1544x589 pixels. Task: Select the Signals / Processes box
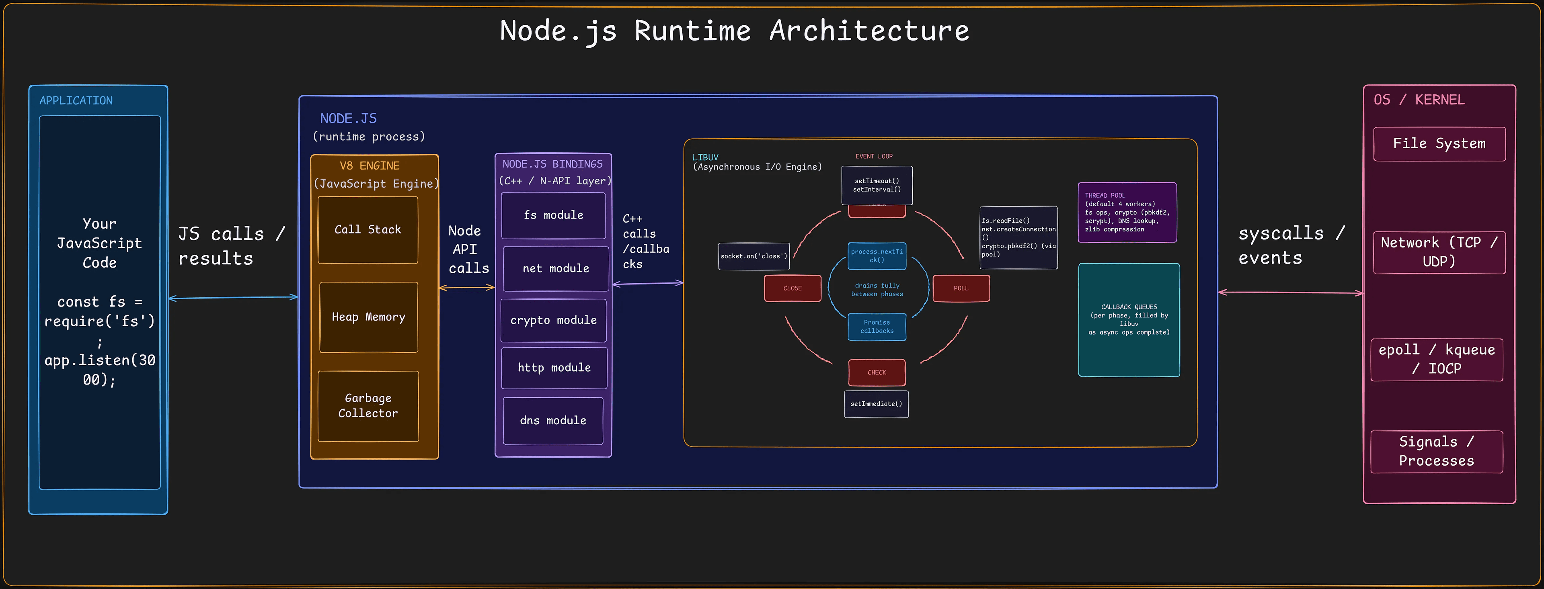pos(1437,452)
